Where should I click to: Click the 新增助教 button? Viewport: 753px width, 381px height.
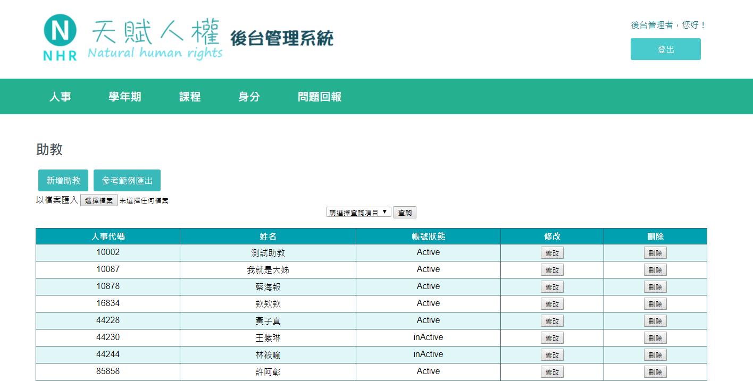pos(63,181)
